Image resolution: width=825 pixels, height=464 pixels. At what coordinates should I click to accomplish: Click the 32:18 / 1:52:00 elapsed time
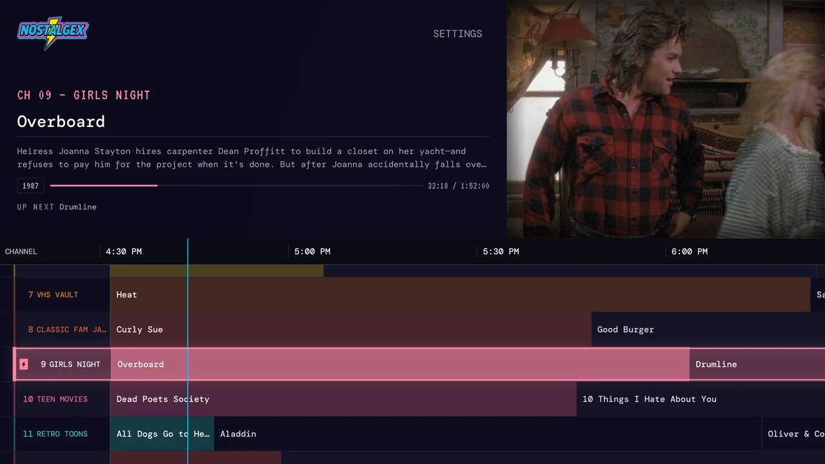pyautogui.click(x=458, y=186)
